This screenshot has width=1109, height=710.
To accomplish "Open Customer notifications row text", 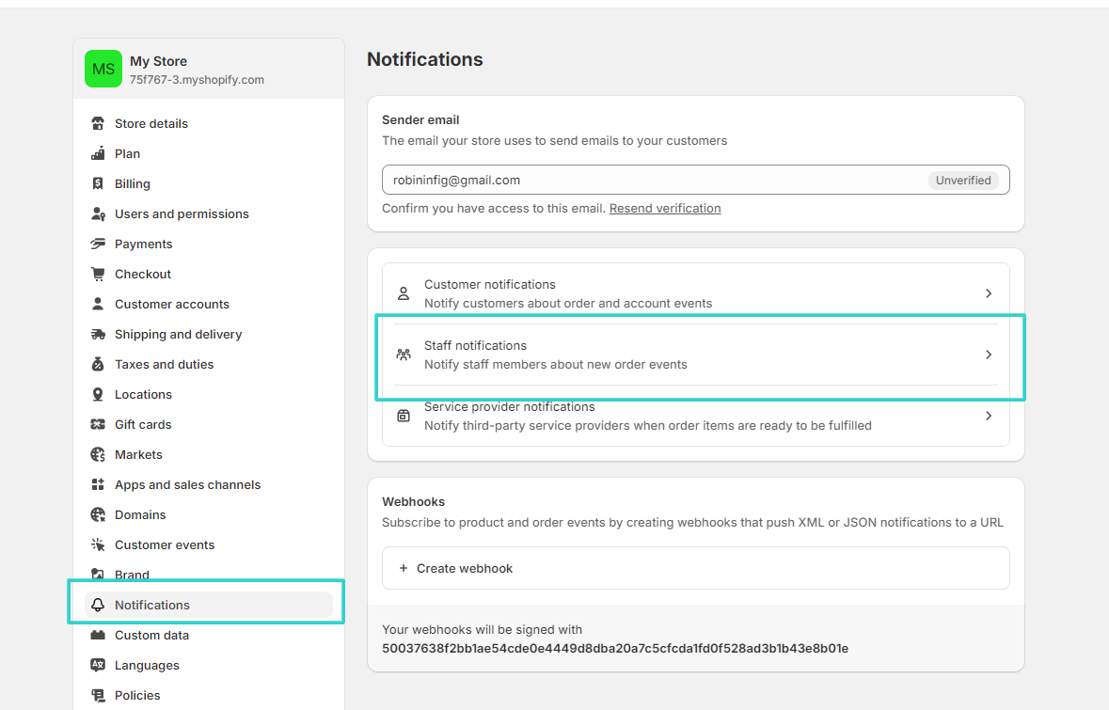I will coord(568,293).
